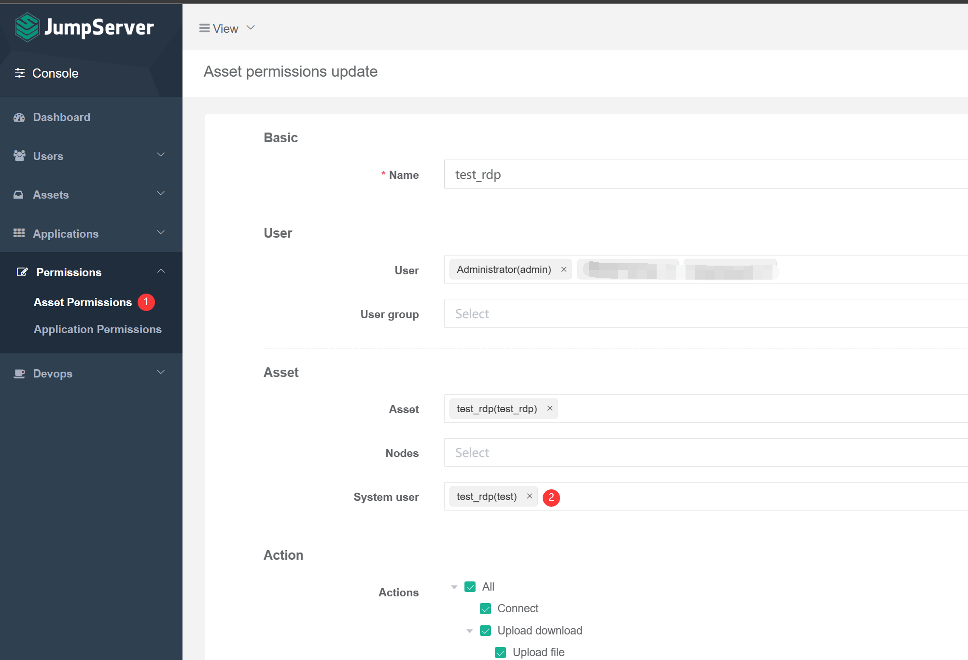Select the Console sliders icon

(x=20, y=73)
